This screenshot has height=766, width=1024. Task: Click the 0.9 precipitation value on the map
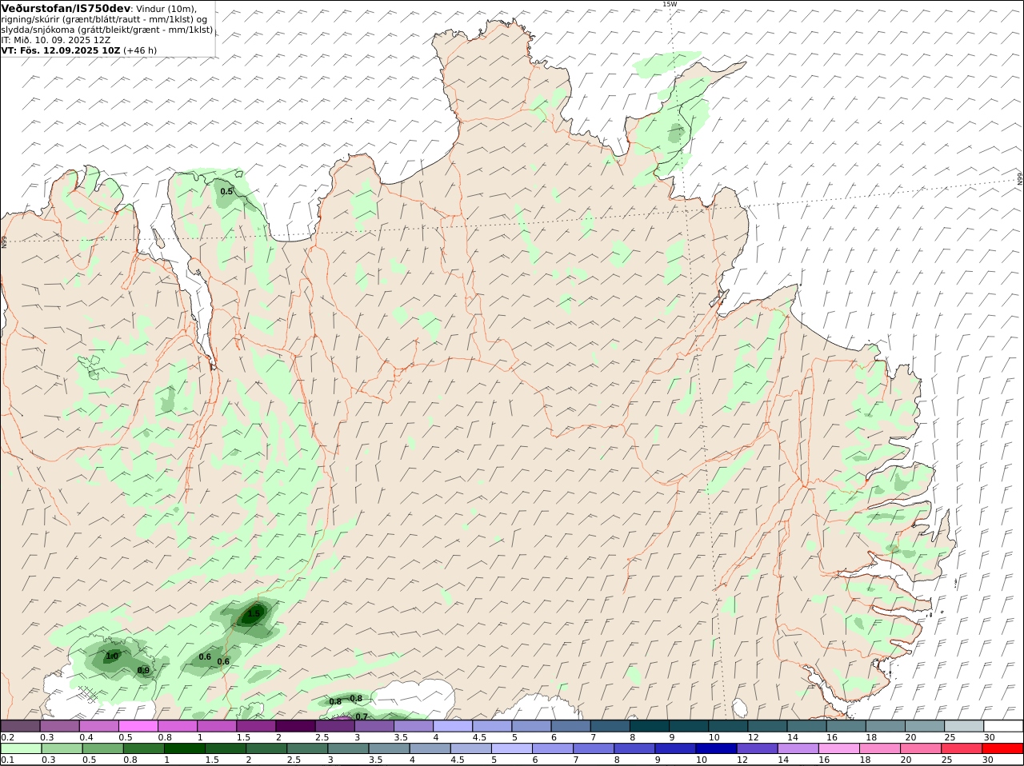pos(143,670)
